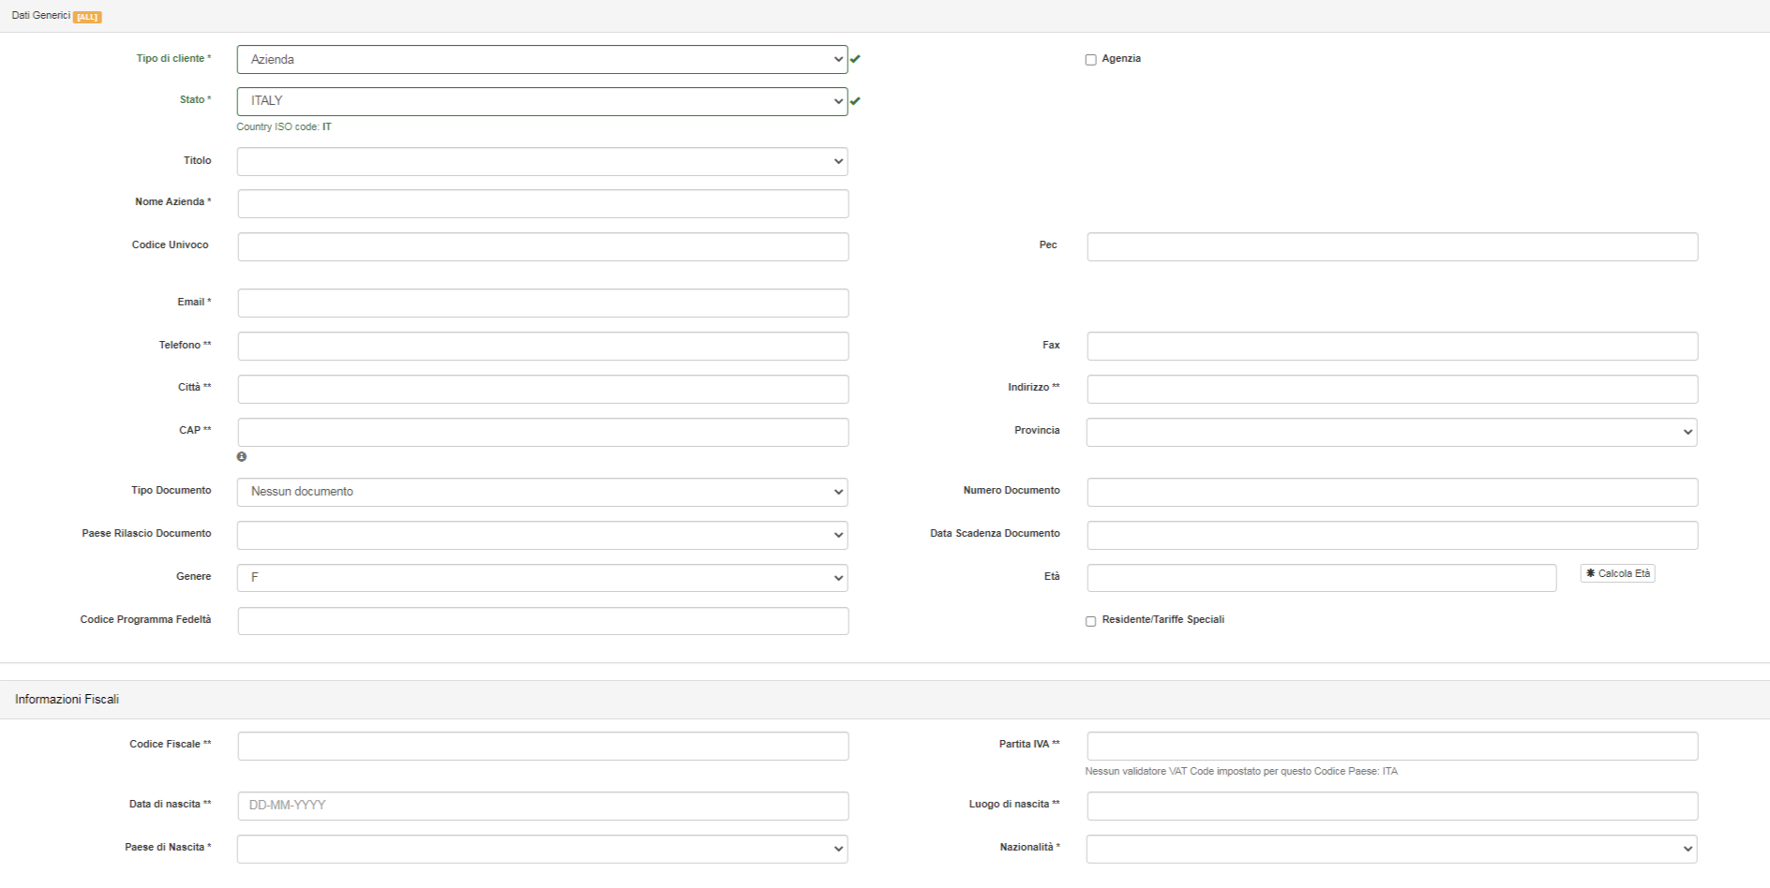Tick the Agenzia checkbox
The height and width of the screenshot is (888, 1770).
[1090, 60]
